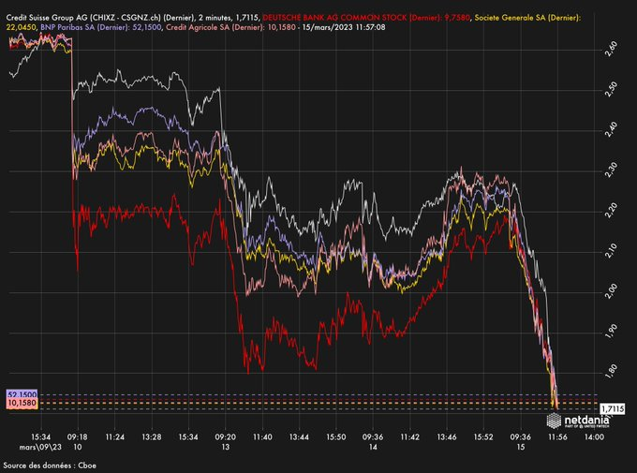The width and height of the screenshot is (637, 473).
Task: Click the 2,20 price axis label
Action: tap(611, 208)
